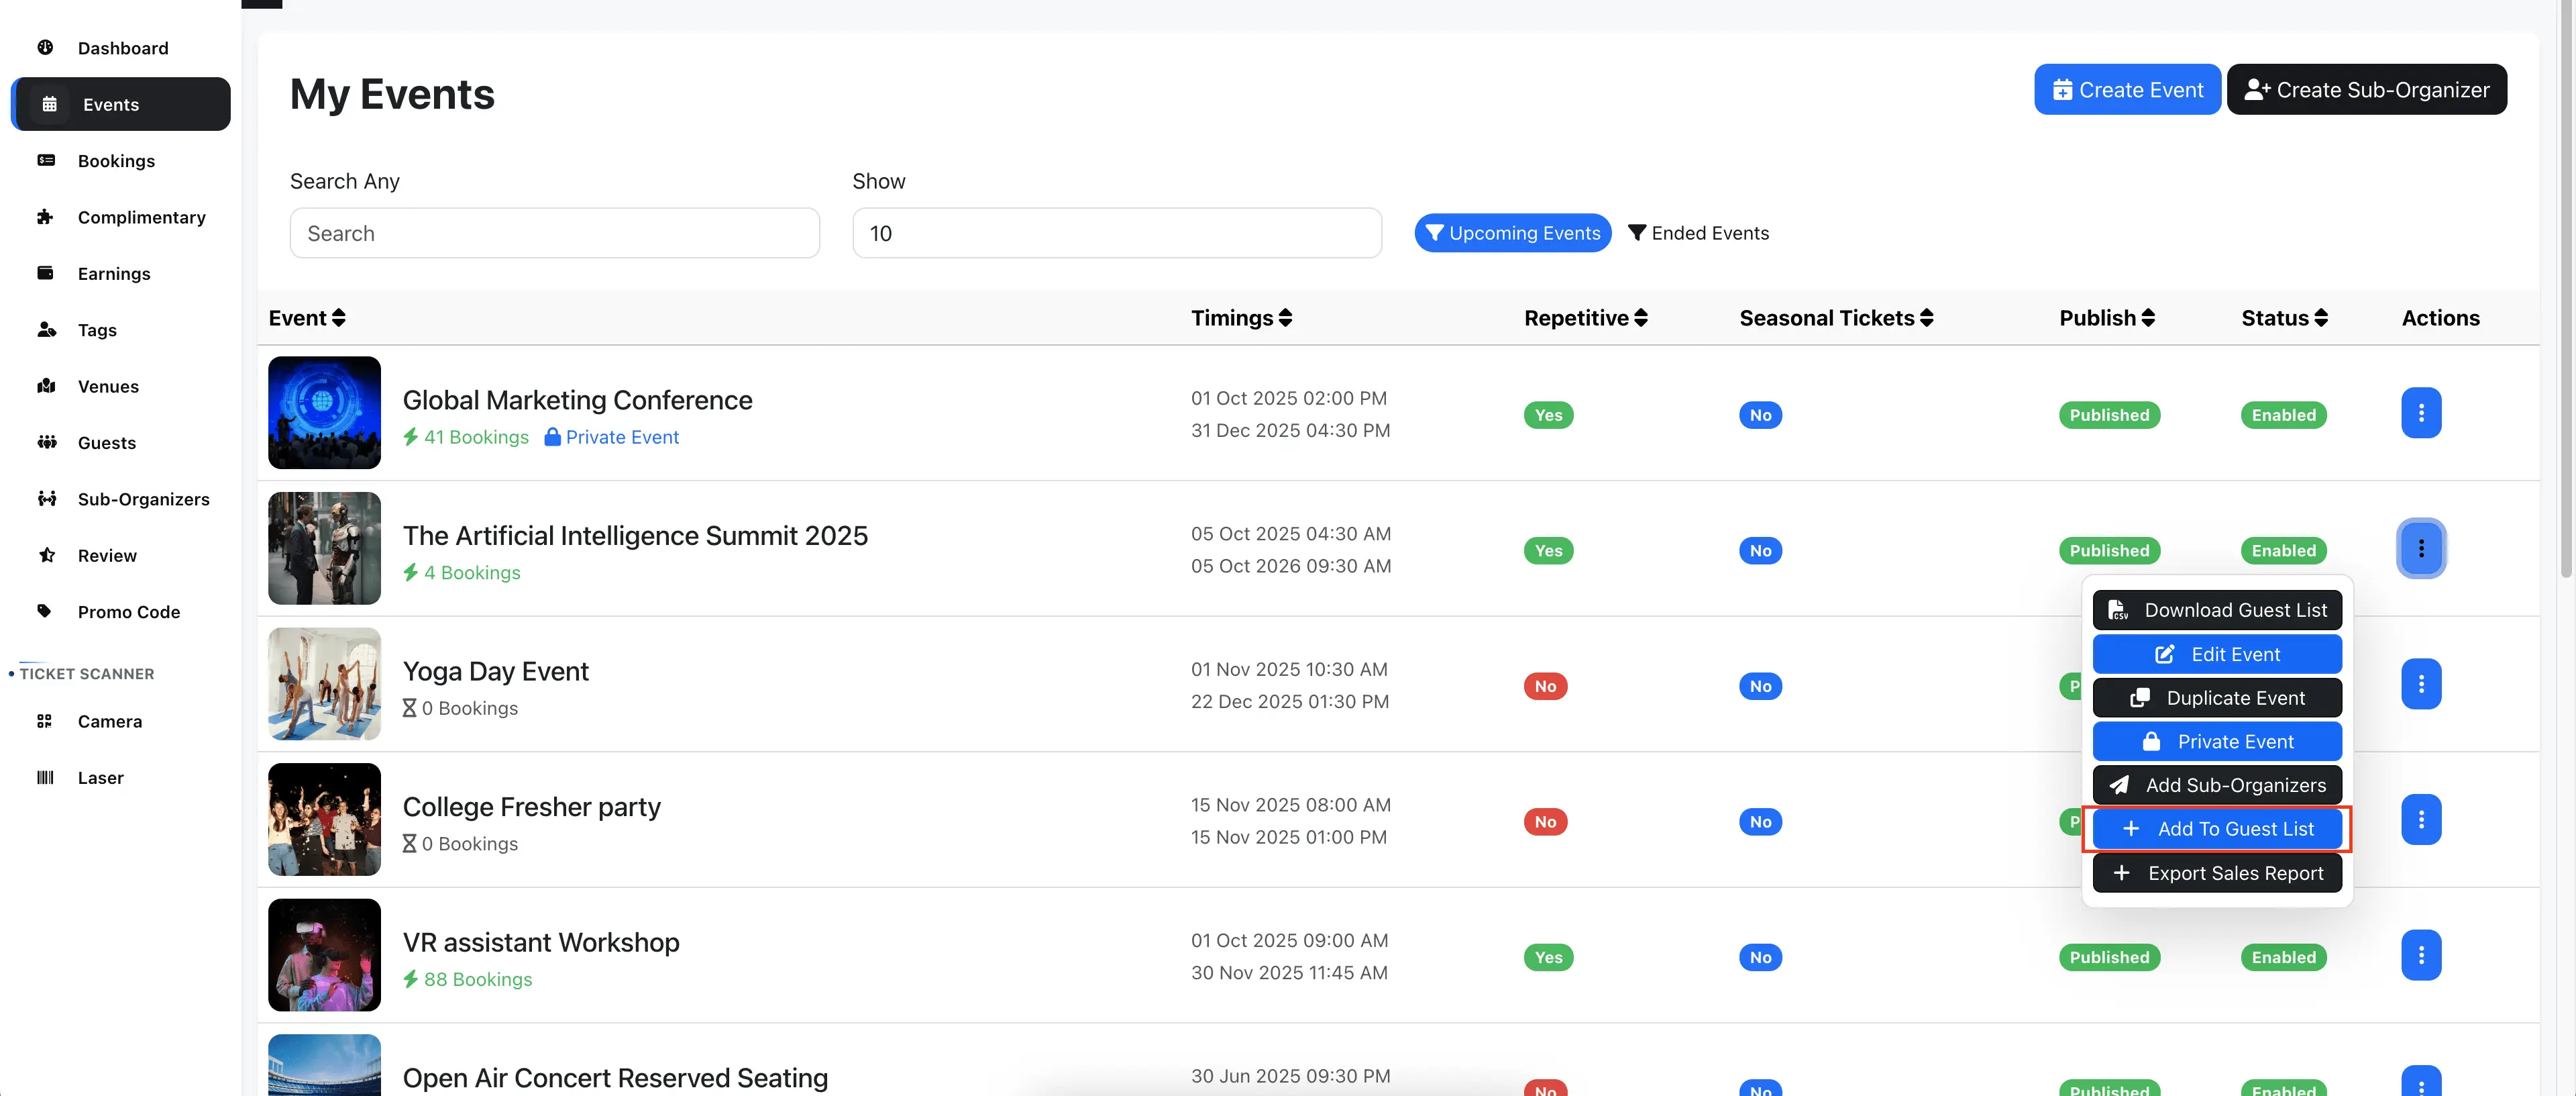
Task: Enable the Ended Events filter
Action: [x=1698, y=232]
